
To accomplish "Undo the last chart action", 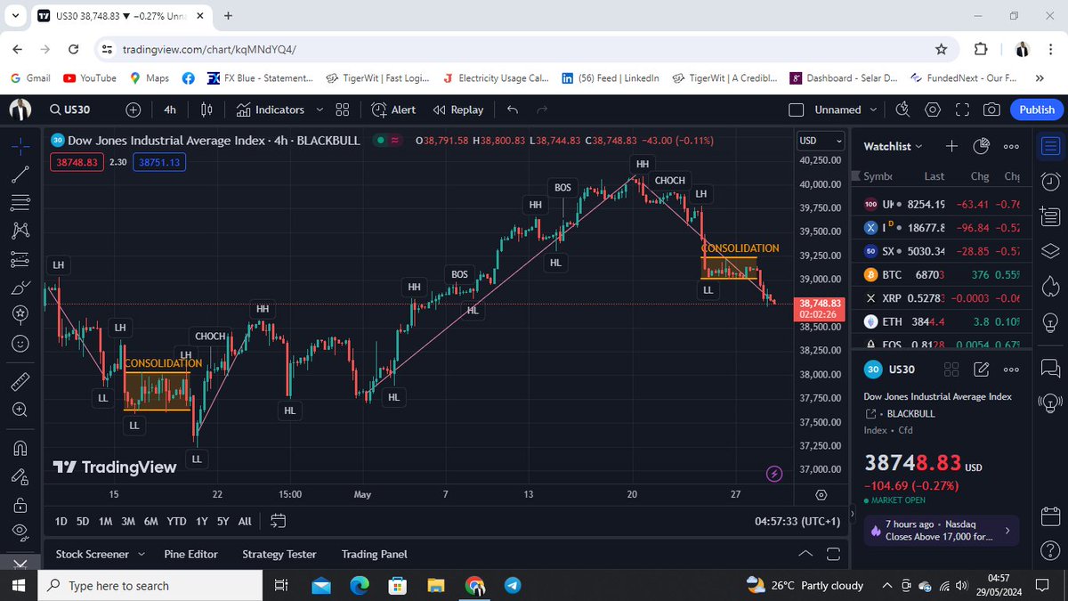I will (x=512, y=110).
